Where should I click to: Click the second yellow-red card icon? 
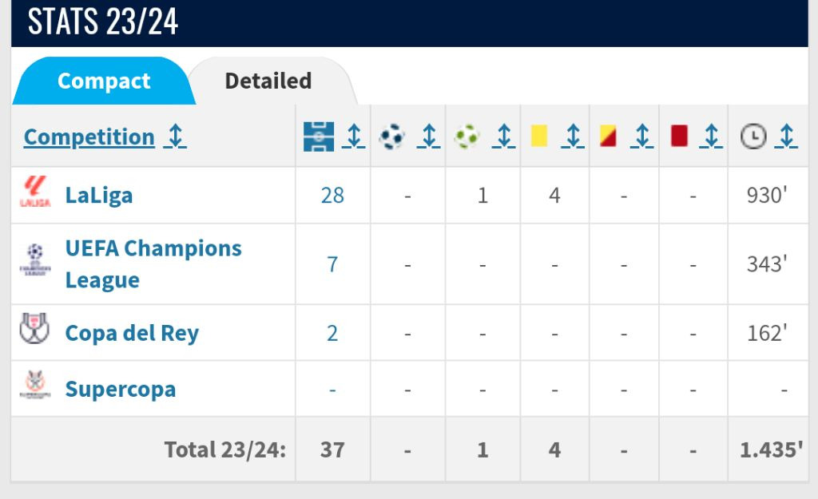coord(608,136)
